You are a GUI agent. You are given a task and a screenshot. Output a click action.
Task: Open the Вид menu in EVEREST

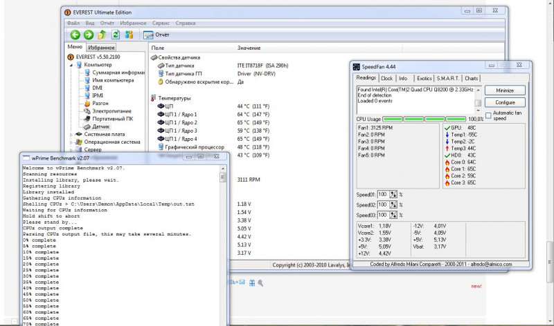click(90, 23)
